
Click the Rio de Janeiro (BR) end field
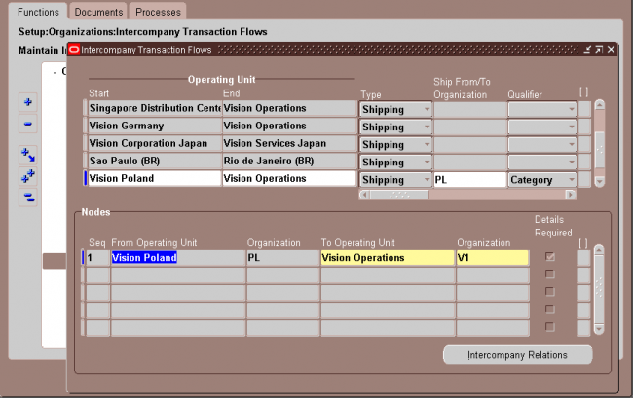point(289,161)
